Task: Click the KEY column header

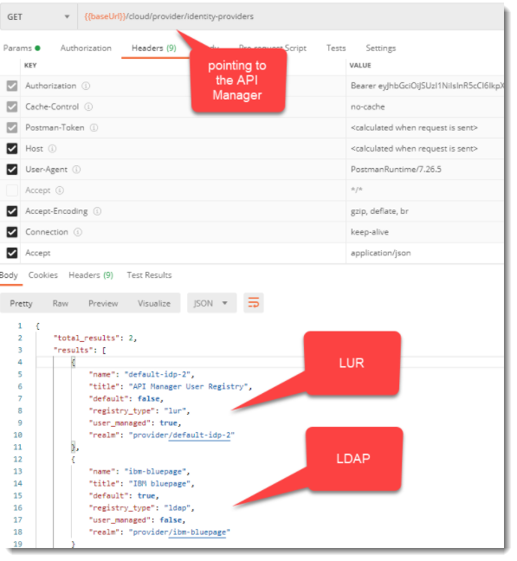Action: (x=30, y=66)
